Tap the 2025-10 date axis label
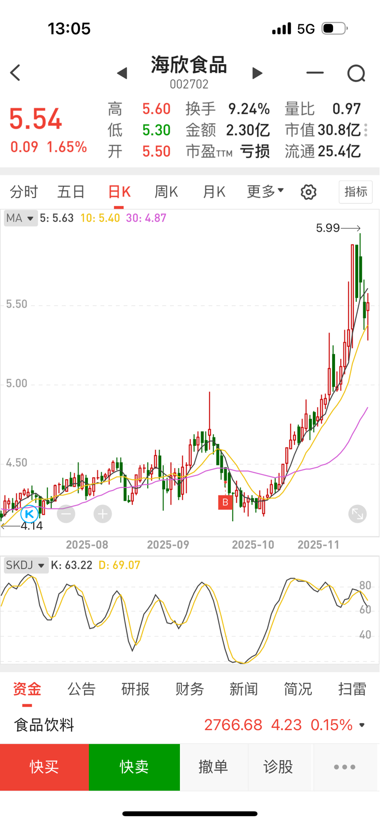Screen dimensions: 380x824 (x=253, y=545)
